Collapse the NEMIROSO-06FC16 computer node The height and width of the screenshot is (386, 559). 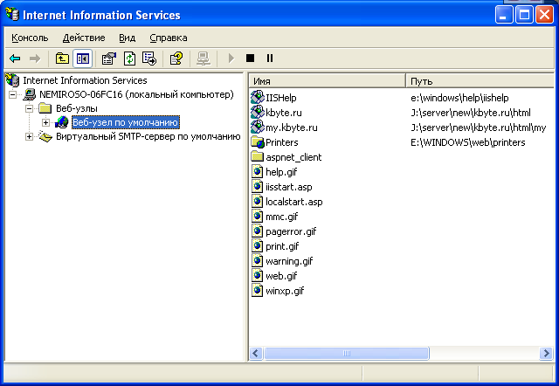pyautogui.click(x=12, y=95)
